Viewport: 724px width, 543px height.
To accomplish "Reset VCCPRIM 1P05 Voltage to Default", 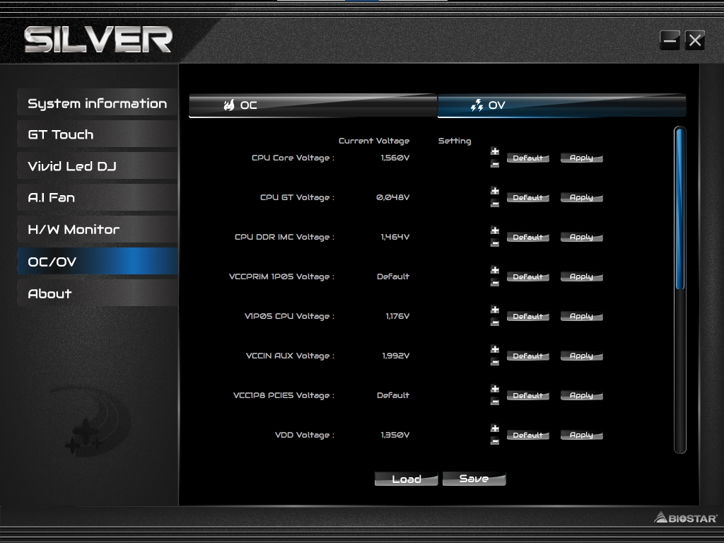I will pyautogui.click(x=527, y=277).
